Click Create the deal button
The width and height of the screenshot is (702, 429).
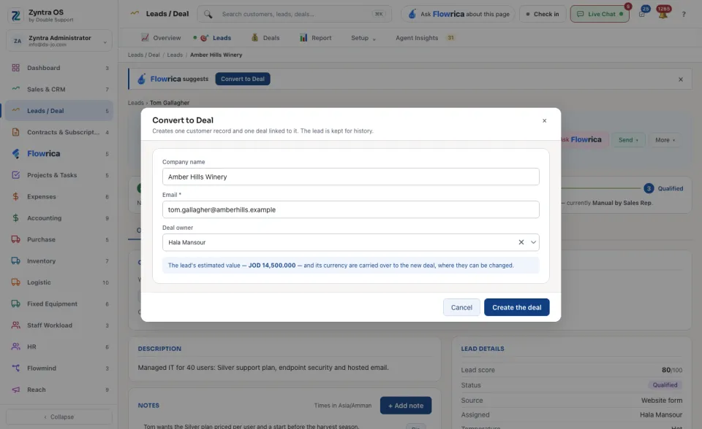click(x=517, y=307)
